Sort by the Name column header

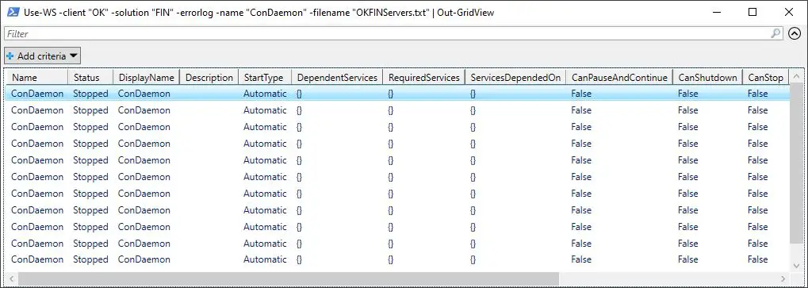coord(37,77)
